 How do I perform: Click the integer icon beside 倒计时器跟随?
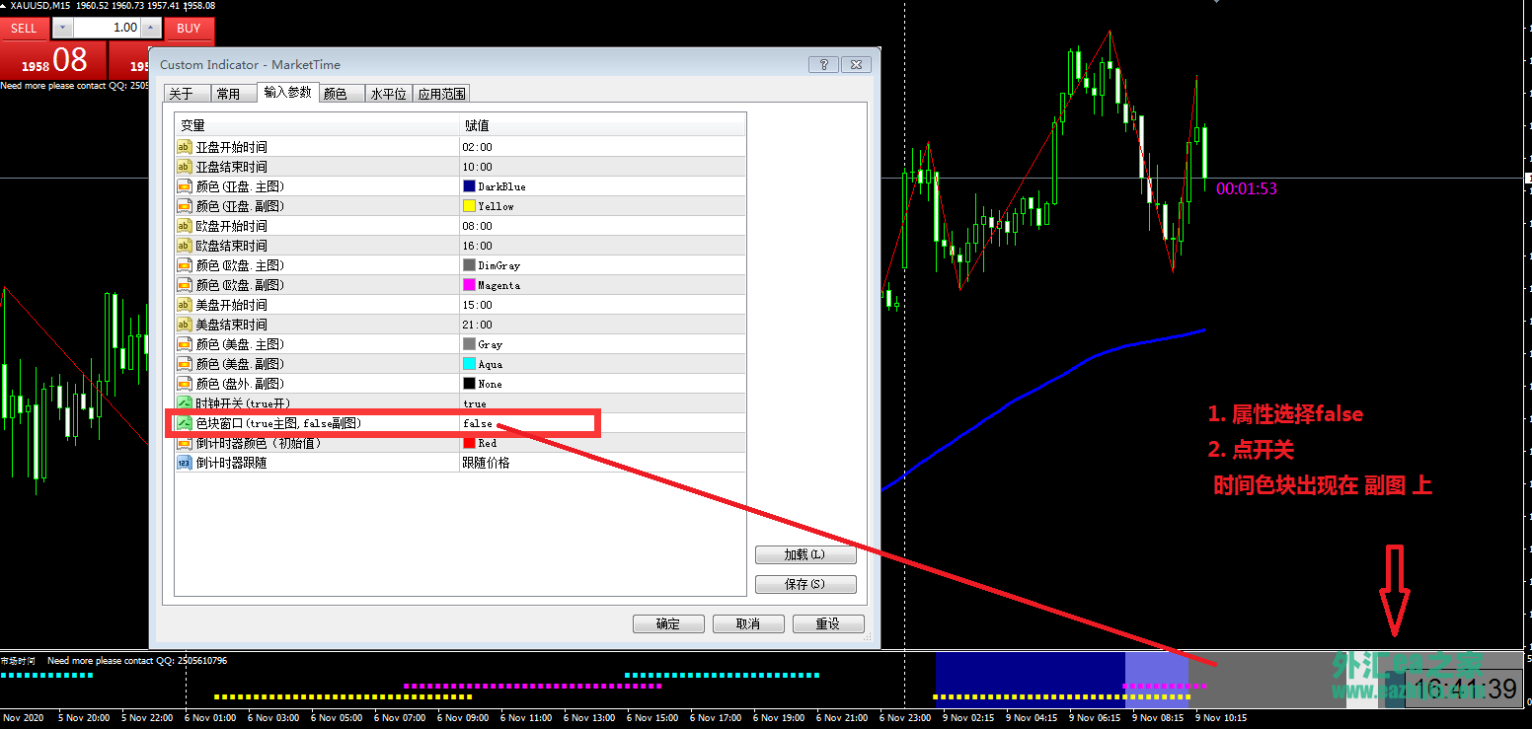point(185,463)
